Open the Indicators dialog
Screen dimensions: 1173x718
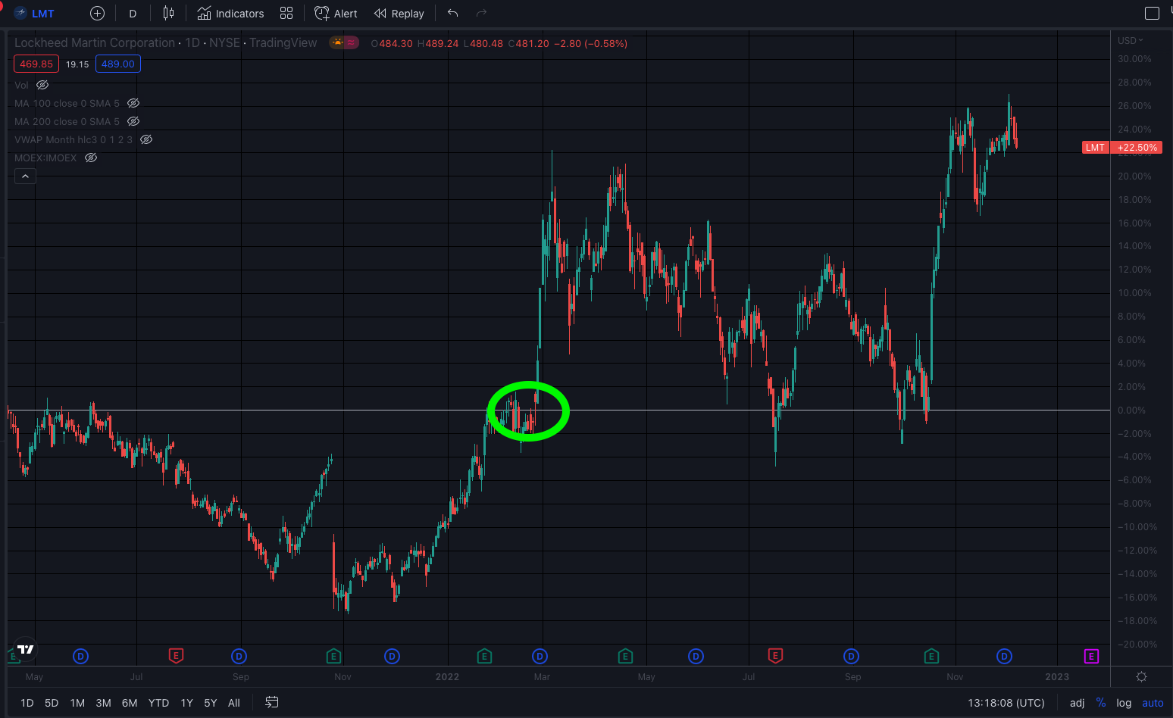coord(231,14)
